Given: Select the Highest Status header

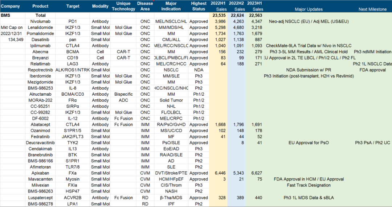Looking at the screenshot, I should click(x=199, y=6).
